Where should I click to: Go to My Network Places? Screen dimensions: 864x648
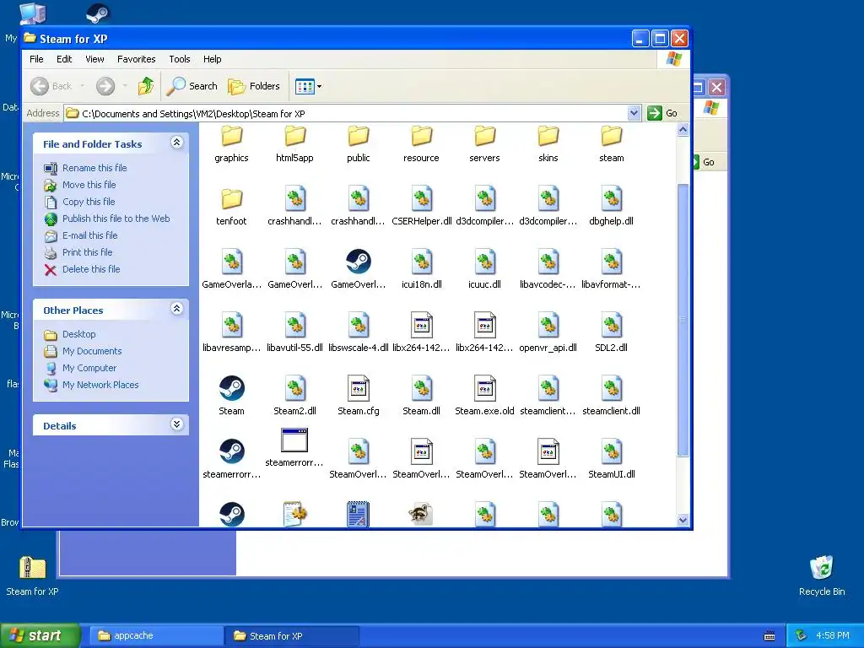(x=100, y=385)
